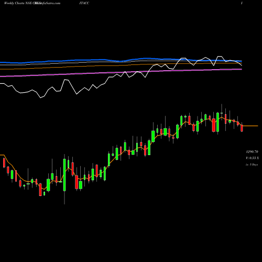Viewport: 262px width, 262px height.
Task: Click the 'Weekly Charts NSE' header text
Action: tap(18, 3)
